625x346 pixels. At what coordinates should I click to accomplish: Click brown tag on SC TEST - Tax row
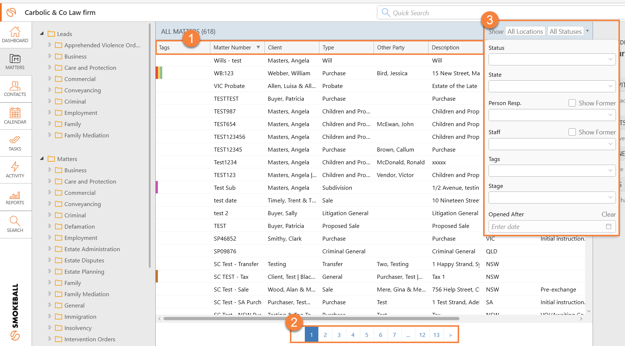point(157,276)
